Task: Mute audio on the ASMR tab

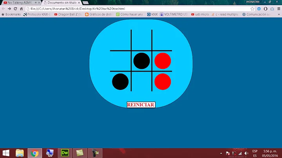Action: click(36, 3)
